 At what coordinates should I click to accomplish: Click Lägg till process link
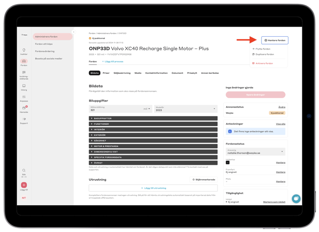[x=113, y=61]
